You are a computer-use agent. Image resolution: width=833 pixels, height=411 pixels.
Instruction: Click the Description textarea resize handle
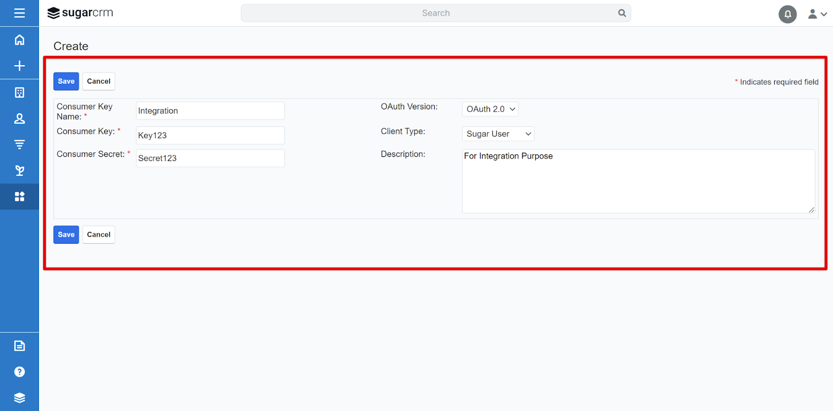click(811, 209)
